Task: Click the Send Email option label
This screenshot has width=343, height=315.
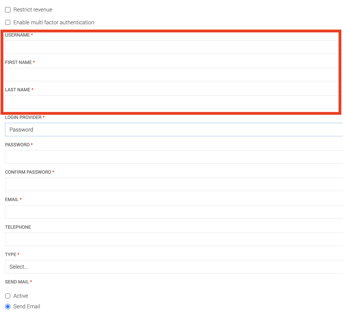Action: [x=27, y=307]
